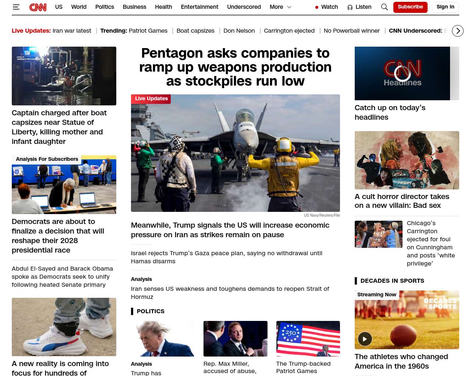Open the Decades in Sports section heading
The width and height of the screenshot is (471, 376).
point(392,281)
